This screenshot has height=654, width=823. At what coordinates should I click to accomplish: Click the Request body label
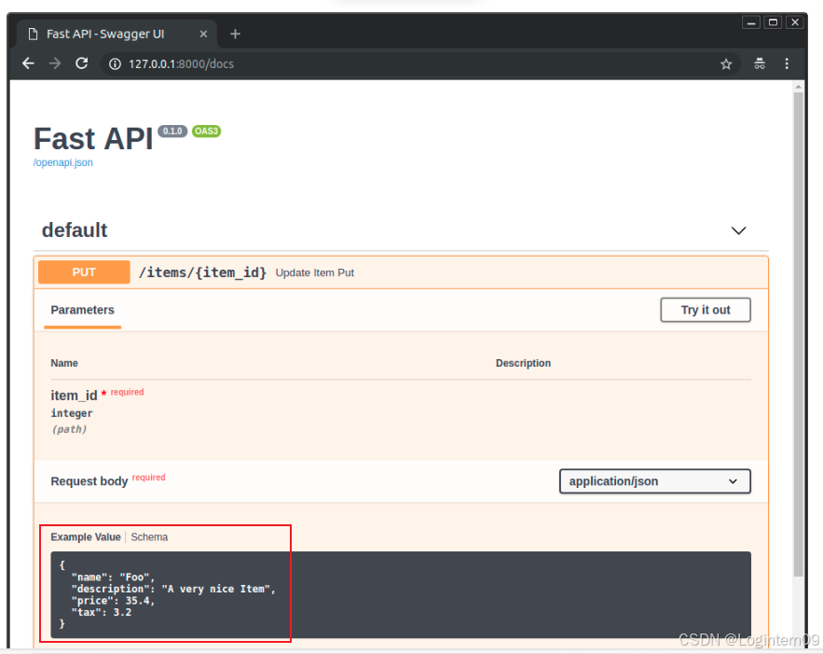89,481
